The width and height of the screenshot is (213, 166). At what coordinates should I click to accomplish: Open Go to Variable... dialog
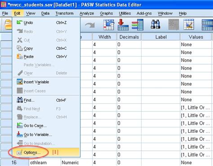click(x=46, y=135)
